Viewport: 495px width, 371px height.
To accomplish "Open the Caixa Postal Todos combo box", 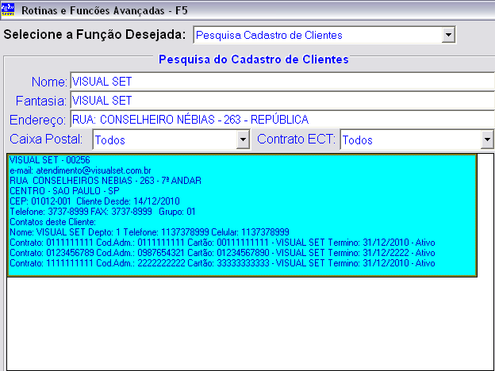I will [171, 140].
